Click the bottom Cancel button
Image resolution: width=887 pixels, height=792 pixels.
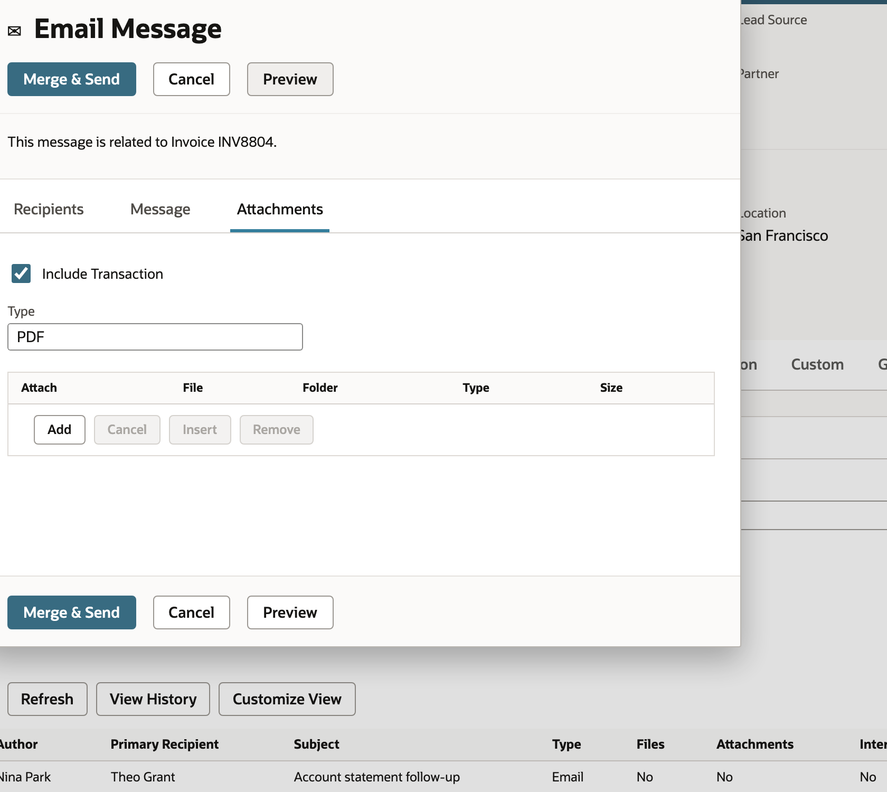(x=192, y=612)
